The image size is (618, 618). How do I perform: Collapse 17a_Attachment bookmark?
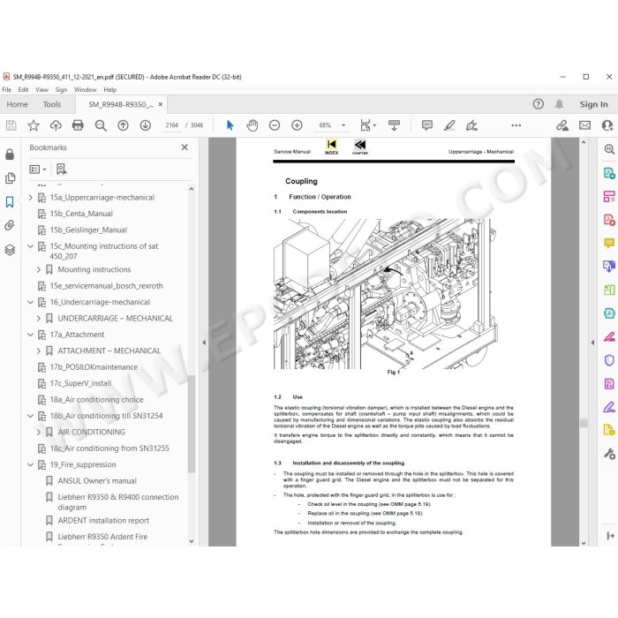pos(30,335)
